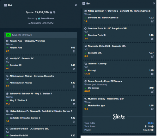158x138 pixels.
Task: Open stats icon for the BC Samara leg
Action: tap(152, 92)
